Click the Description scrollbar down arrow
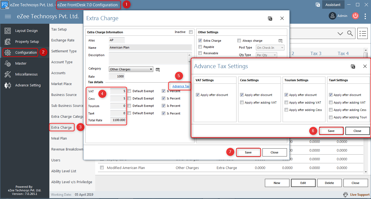The height and width of the screenshot is (199, 371). coord(190,62)
